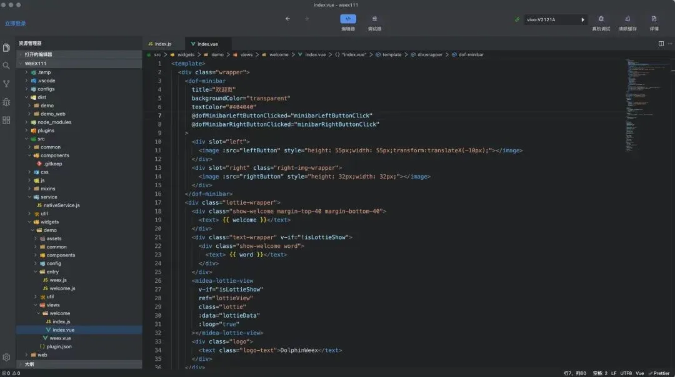Screen dimensions: 675x377
Task: Click the errors and warnings status indicator
Action: (x=11, y=373)
